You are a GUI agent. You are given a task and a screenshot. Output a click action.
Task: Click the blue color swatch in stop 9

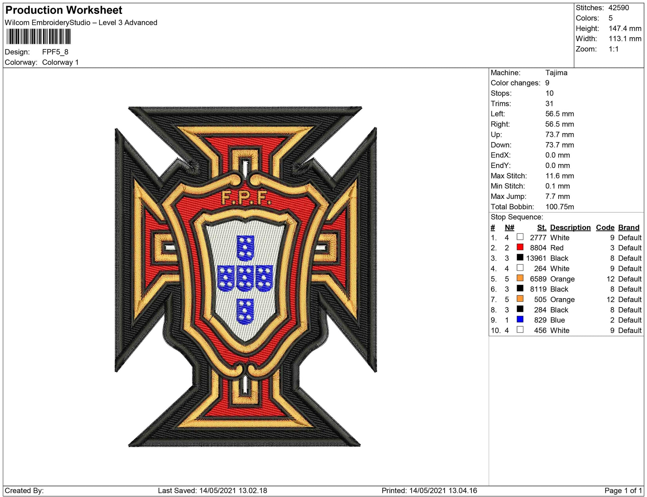tap(520, 319)
